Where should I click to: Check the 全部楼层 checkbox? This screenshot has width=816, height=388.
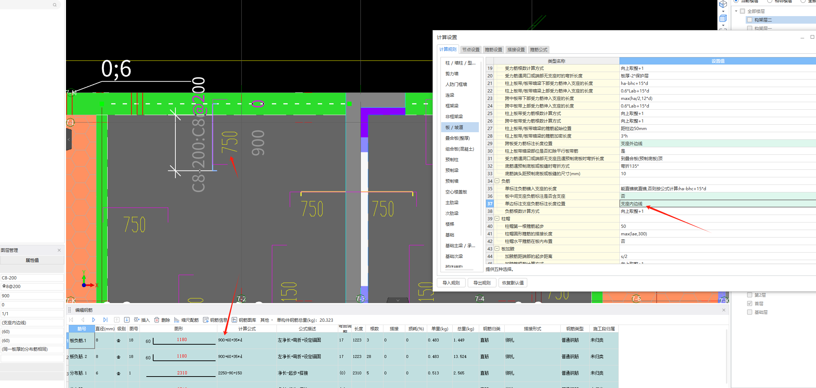pyautogui.click(x=743, y=11)
